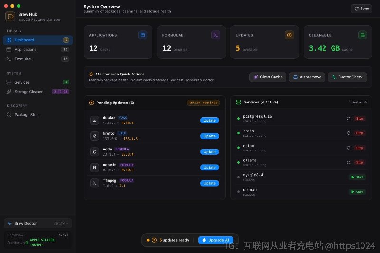Screen dimensions: 380x253
Task: Click the Services count badge 4
Action: pyautogui.click(x=66, y=82)
